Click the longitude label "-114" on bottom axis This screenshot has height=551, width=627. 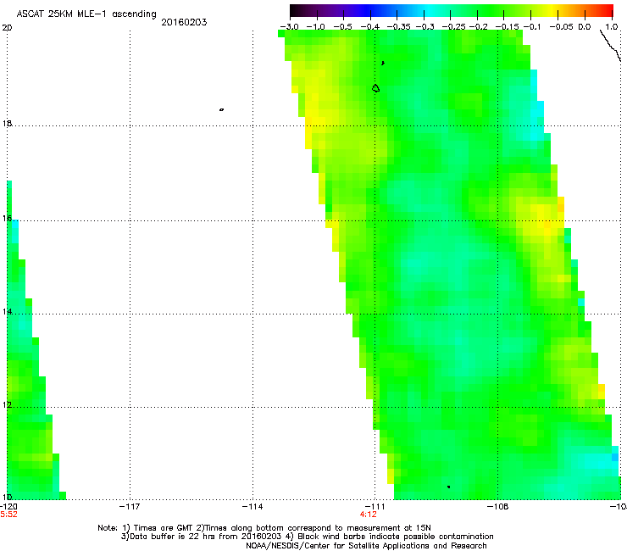click(252, 507)
